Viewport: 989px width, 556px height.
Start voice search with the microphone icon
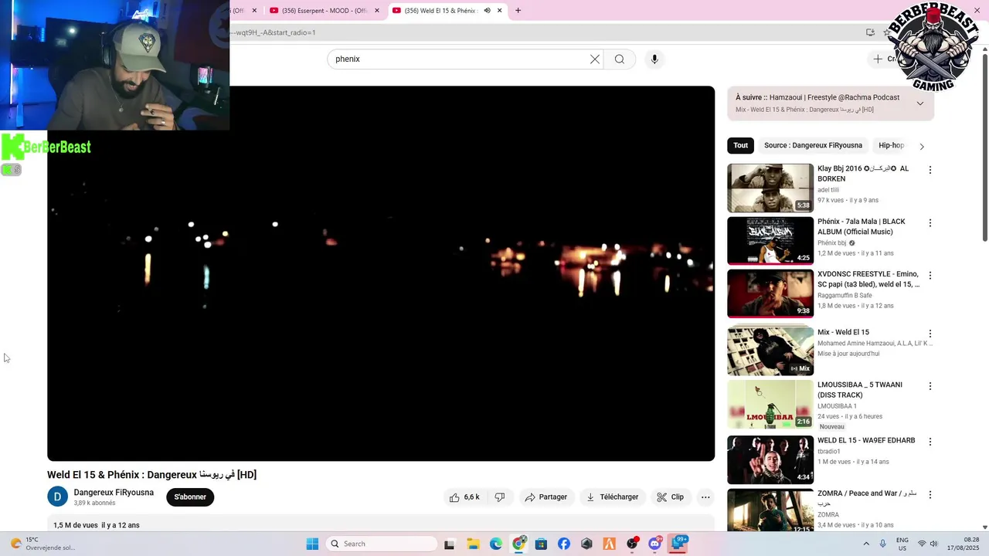coord(654,59)
